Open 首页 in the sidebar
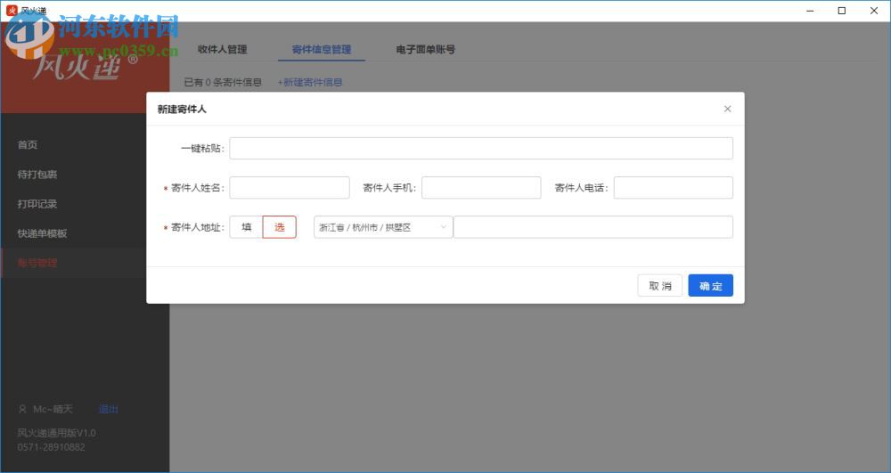Viewport: 891px width, 473px height. tap(28, 145)
